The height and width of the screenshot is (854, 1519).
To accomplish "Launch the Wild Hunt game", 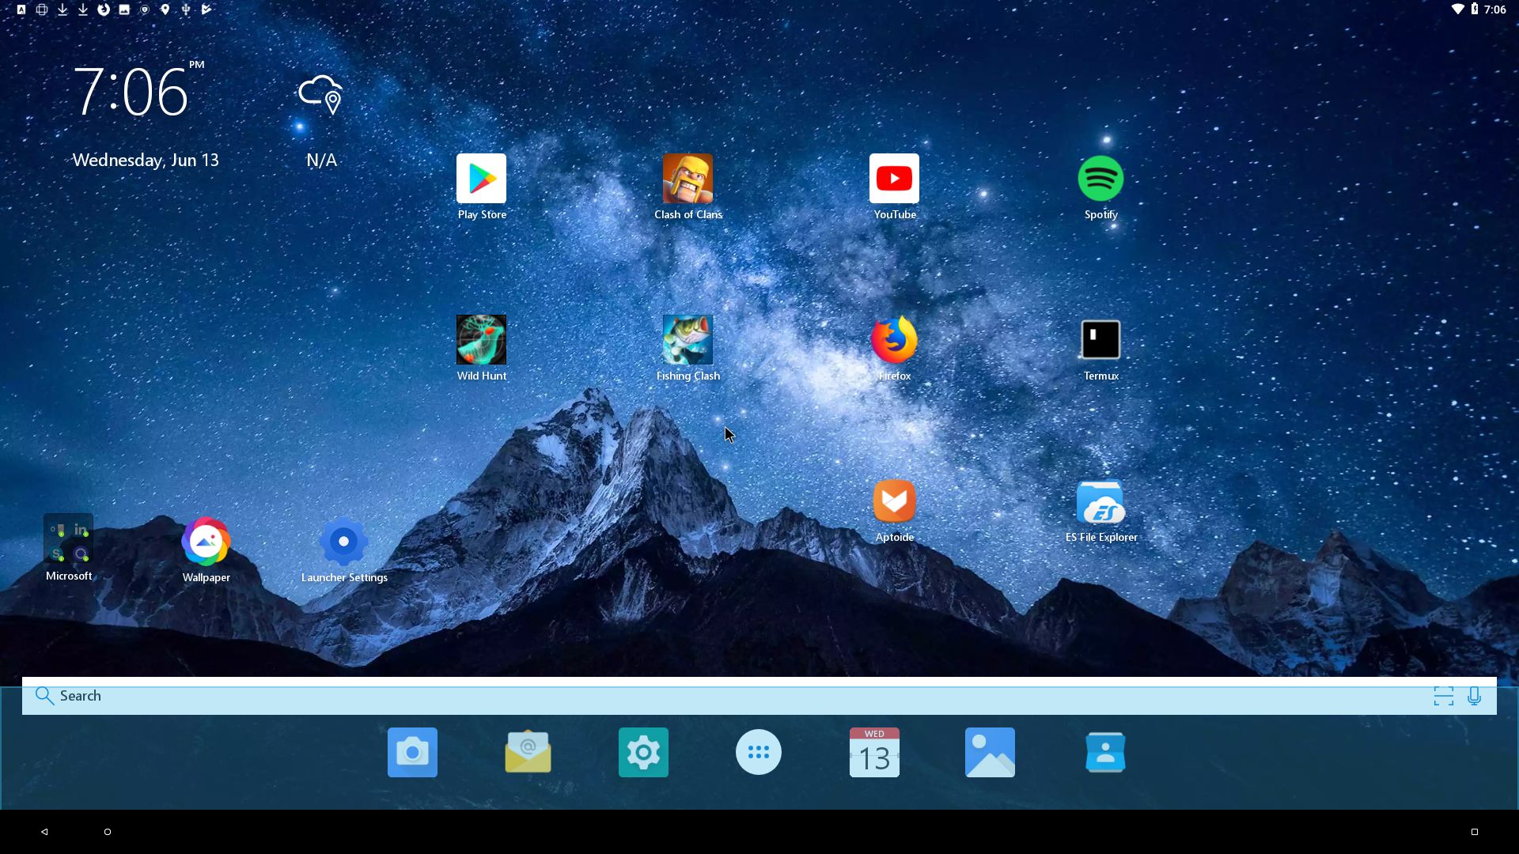I will pyautogui.click(x=481, y=340).
